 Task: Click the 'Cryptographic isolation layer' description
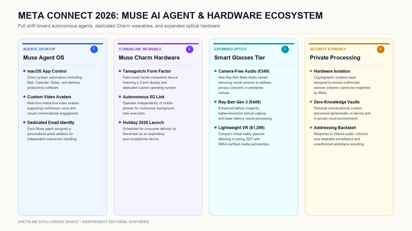click(x=342, y=85)
